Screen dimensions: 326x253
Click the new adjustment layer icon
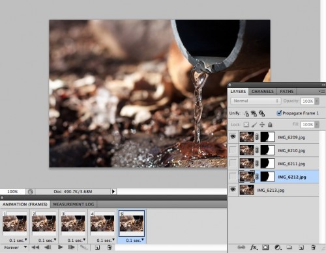[277, 247]
